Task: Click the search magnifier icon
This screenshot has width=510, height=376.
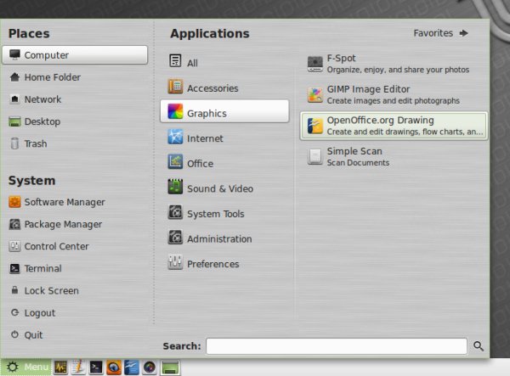Action: click(479, 346)
